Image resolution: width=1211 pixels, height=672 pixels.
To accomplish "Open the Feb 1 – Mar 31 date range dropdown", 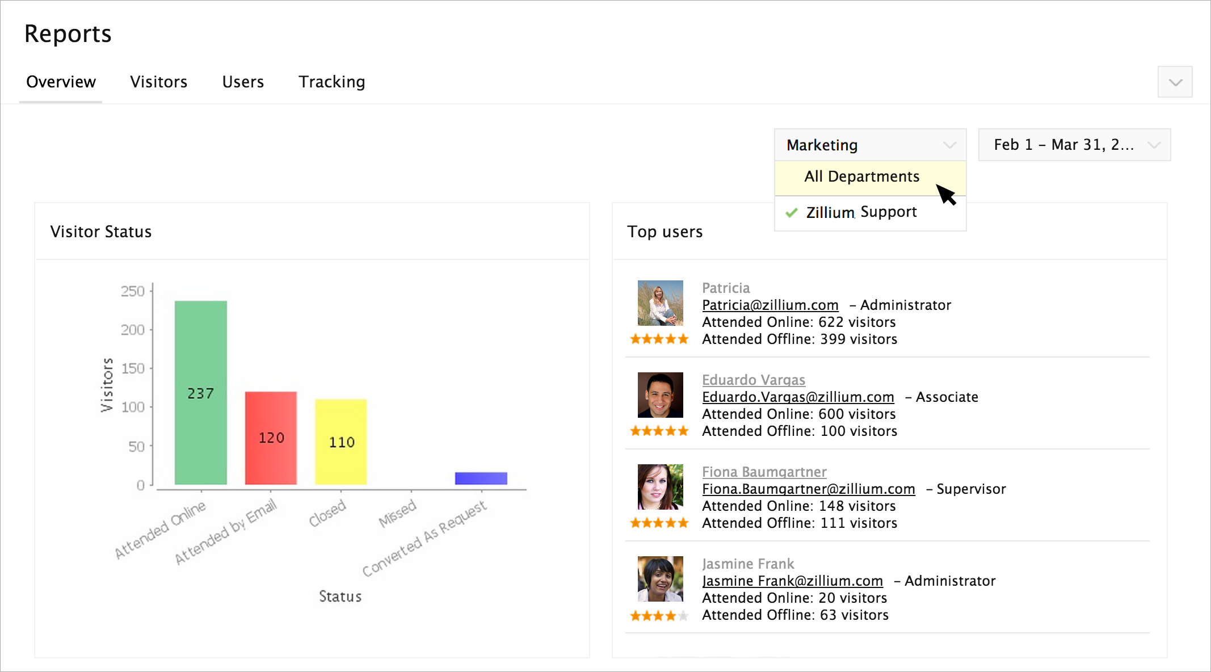I will [x=1074, y=145].
